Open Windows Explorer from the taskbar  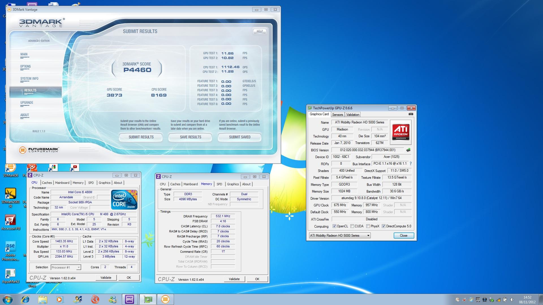43,299
